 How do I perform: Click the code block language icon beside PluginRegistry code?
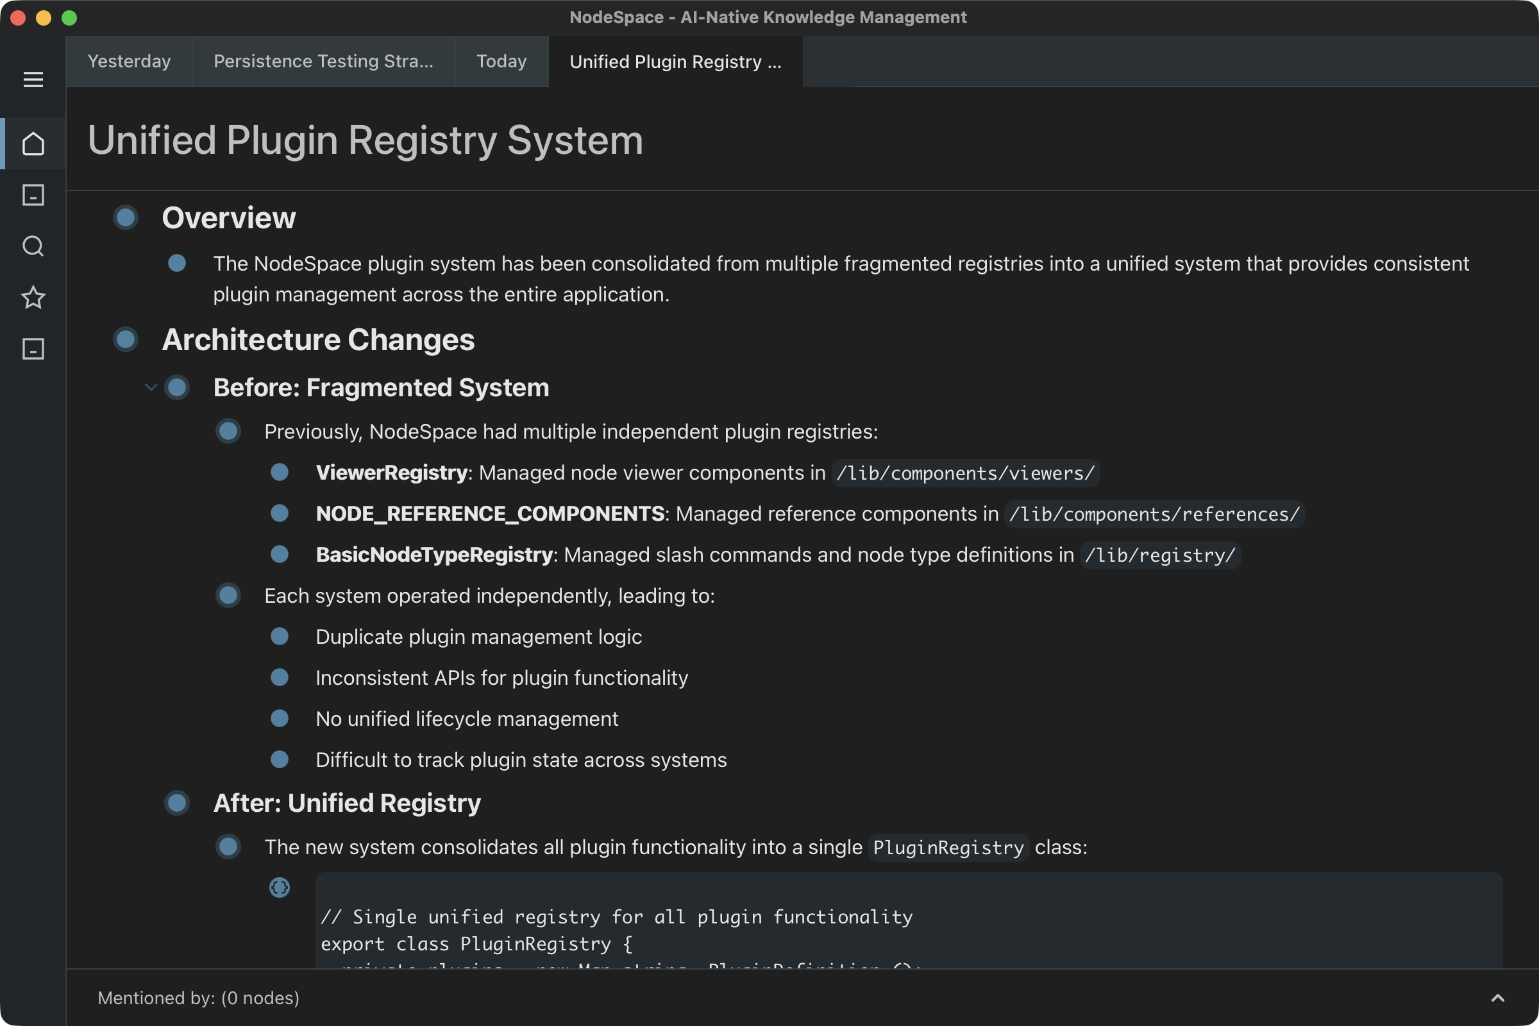pos(280,888)
